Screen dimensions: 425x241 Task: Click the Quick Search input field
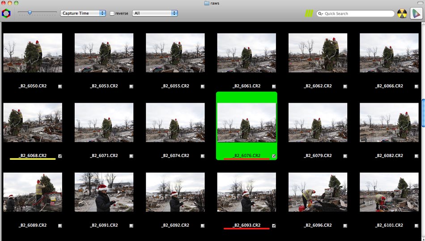coord(355,13)
